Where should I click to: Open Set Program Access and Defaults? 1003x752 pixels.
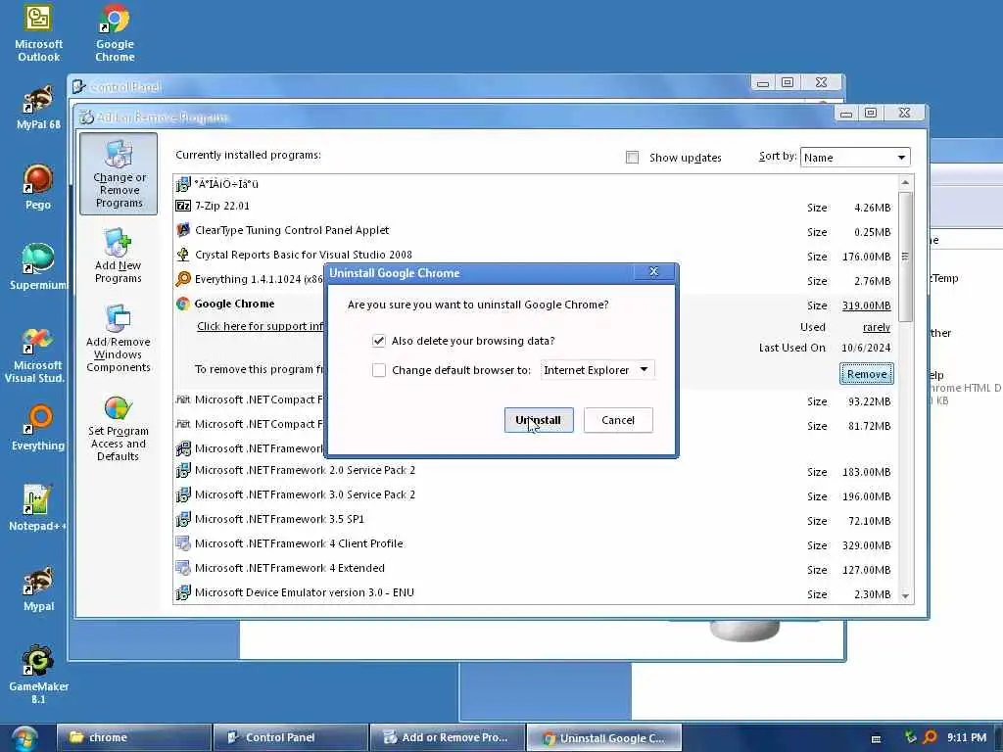pyautogui.click(x=119, y=427)
